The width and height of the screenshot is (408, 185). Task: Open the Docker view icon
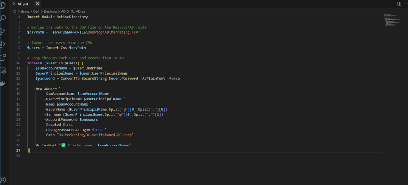click(4, 83)
